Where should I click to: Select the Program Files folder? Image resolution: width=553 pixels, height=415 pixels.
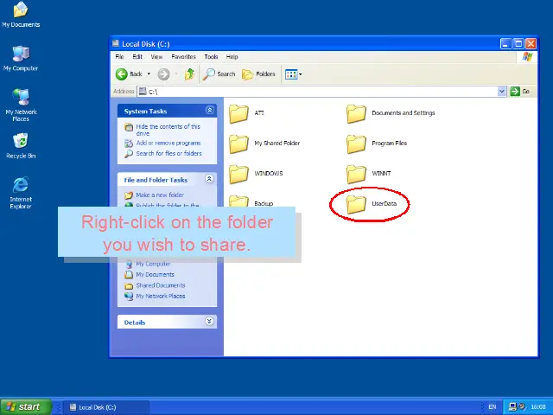pyautogui.click(x=377, y=144)
